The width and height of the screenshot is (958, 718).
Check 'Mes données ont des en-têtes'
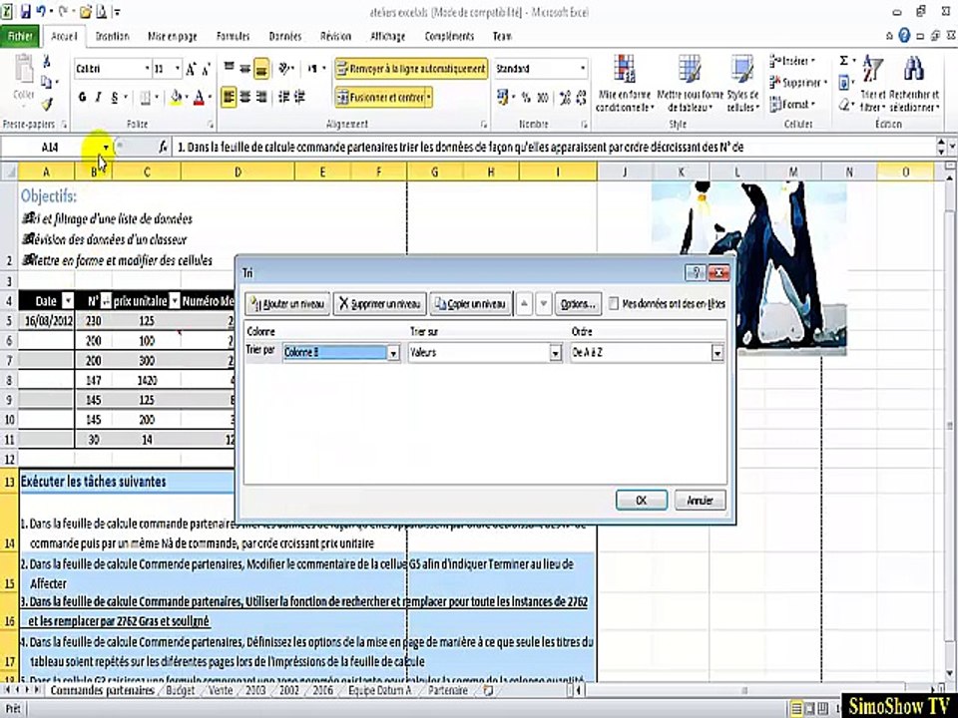(x=614, y=303)
